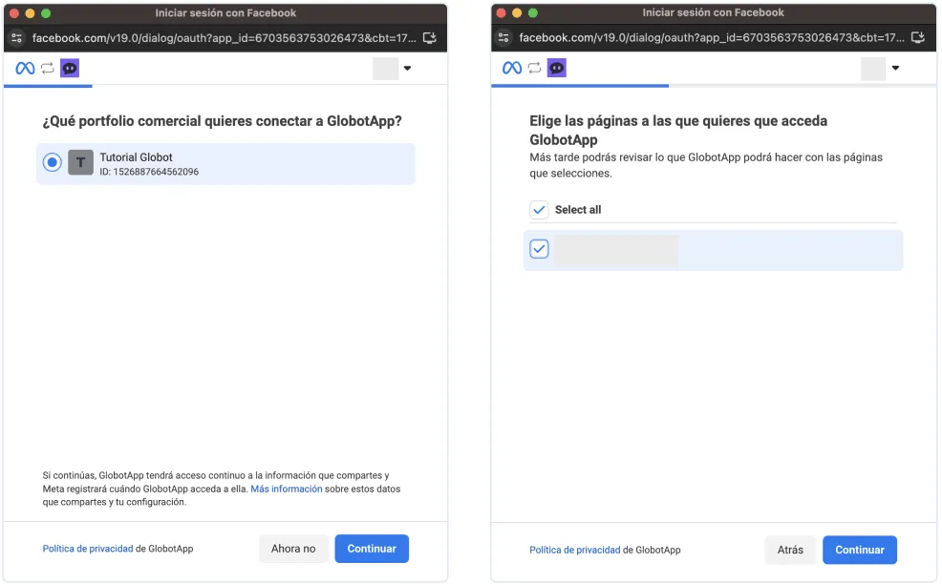
Task: Click the 'Atrás' button
Action: (x=791, y=550)
